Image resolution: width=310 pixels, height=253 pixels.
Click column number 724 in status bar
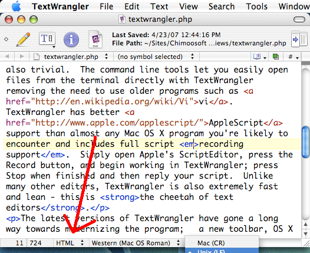tap(35, 243)
